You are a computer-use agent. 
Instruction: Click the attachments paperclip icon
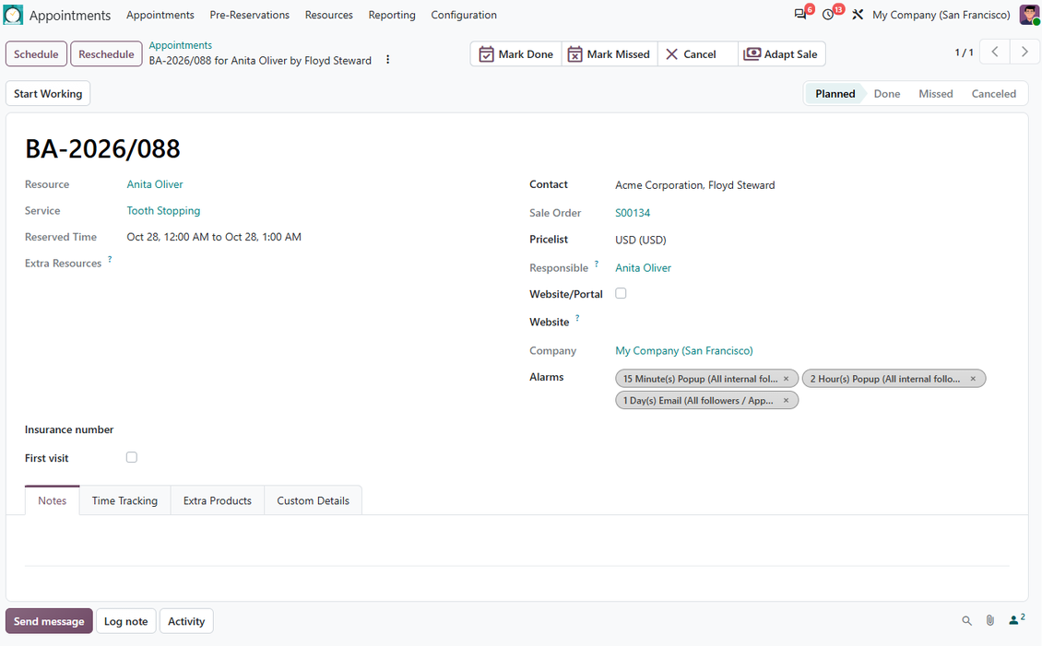coord(990,621)
